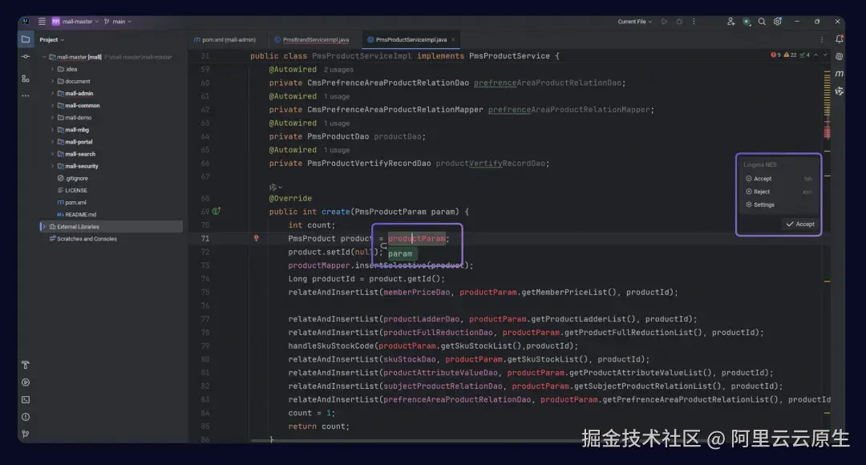Open the Problems tool window icon
Screen dimensions: 866x465
click(x=25, y=418)
